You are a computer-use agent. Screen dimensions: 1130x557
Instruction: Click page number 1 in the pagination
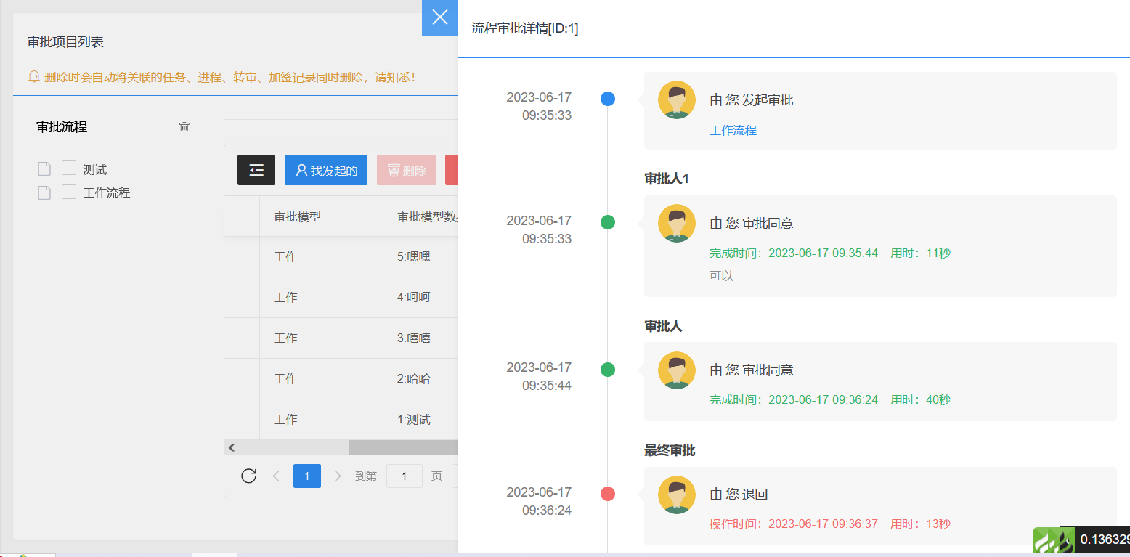click(x=306, y=476)
